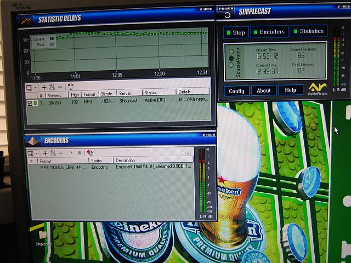
Task: Click the graph icon in Statistic Relays title bar
Action: 26,21
